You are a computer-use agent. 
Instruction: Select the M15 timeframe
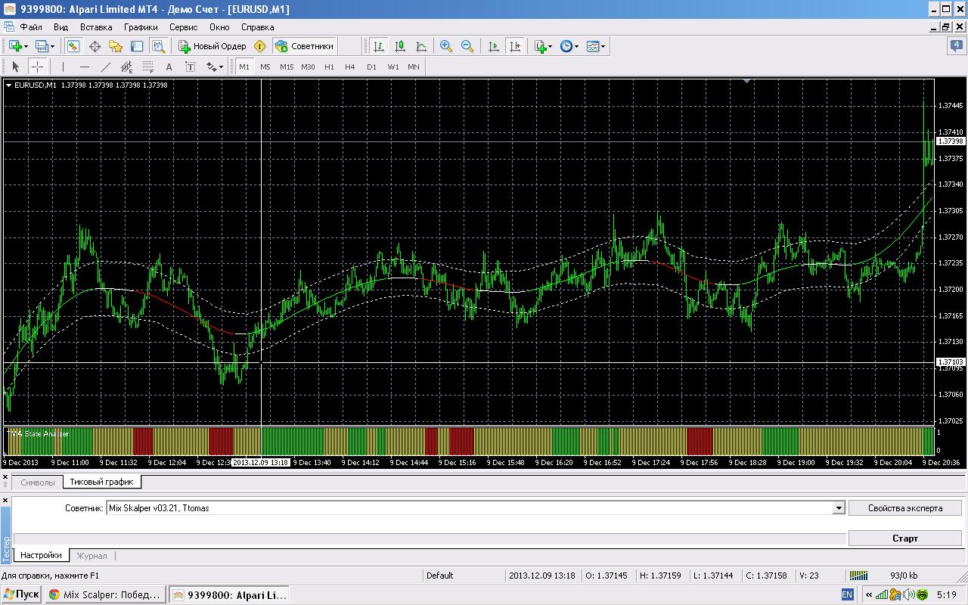(286, 67)
